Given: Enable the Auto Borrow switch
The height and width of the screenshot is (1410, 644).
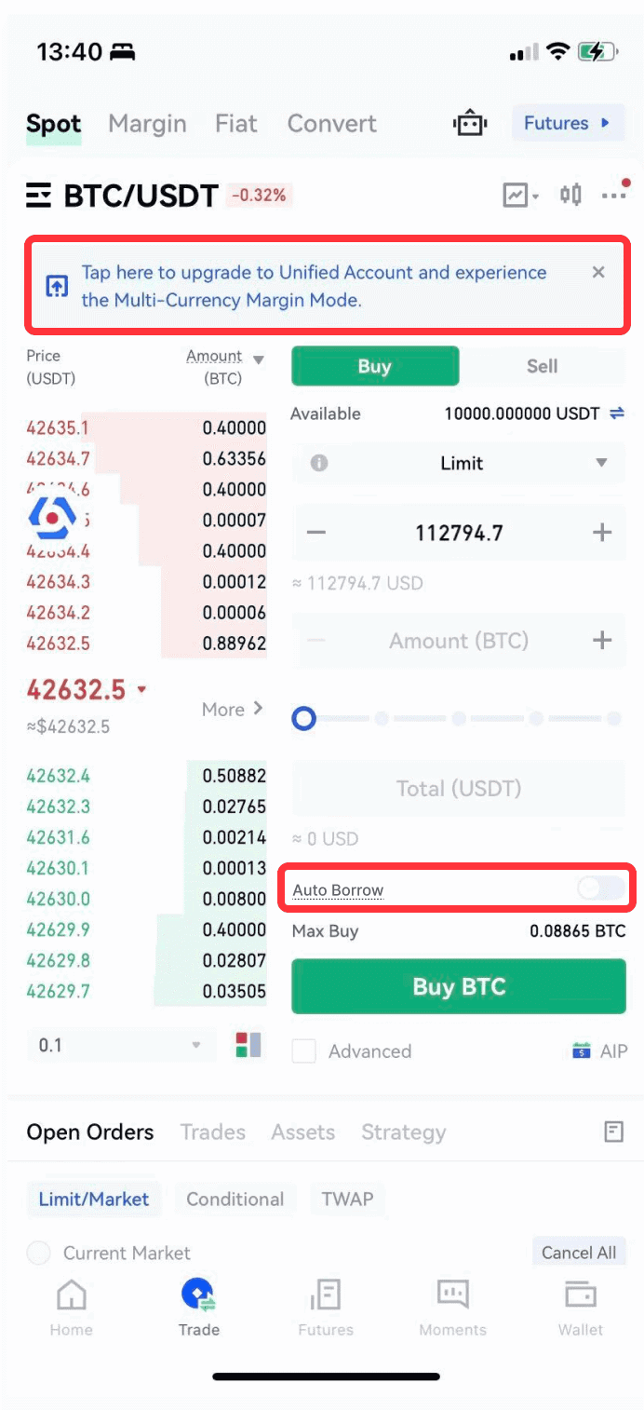Looking at the screenshot, I should 600,889.
